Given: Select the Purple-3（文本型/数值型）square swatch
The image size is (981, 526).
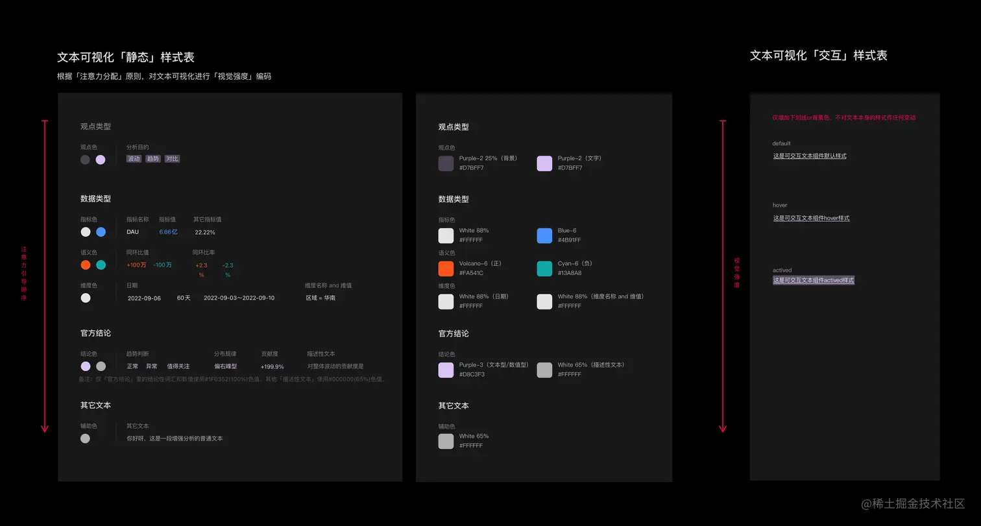Looking at the screenshot, I should point(446,370).
